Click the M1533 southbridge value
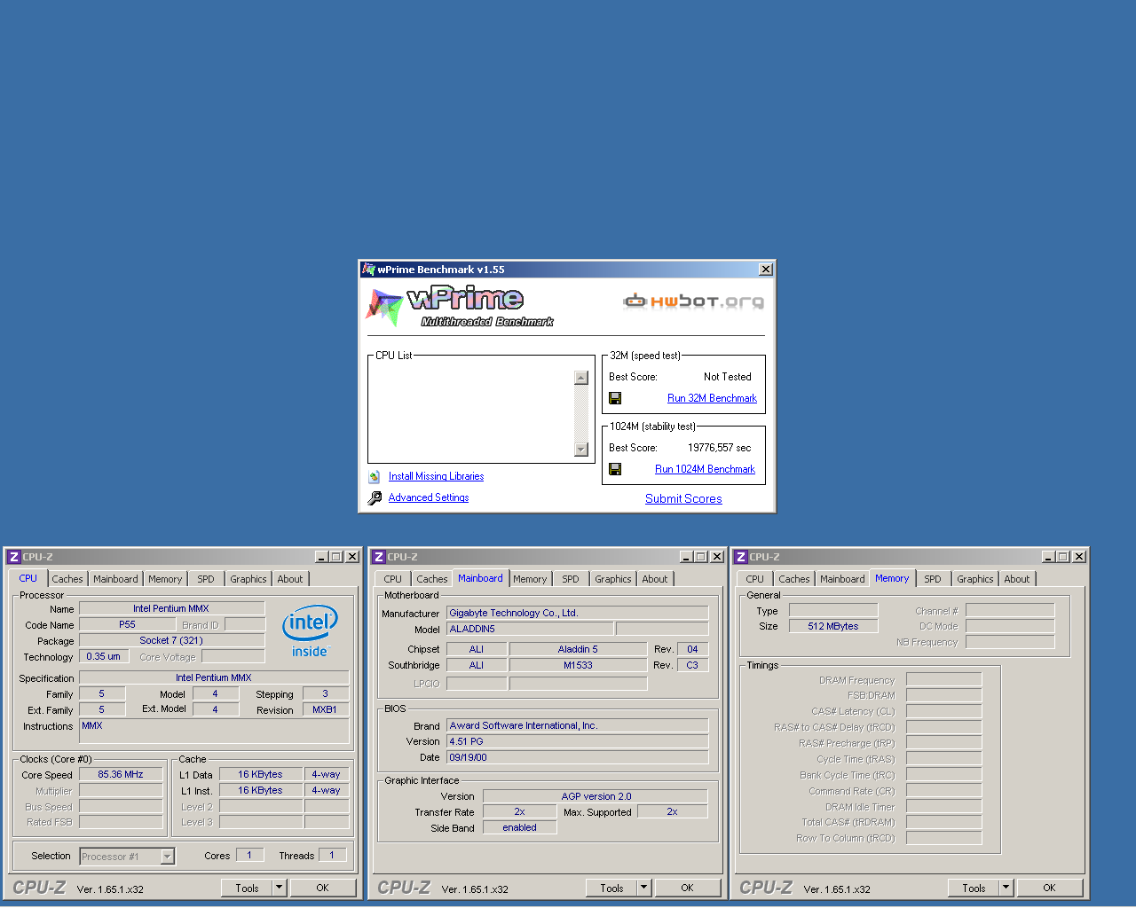This screenshot has width=1136, height=908. point(578,665)
